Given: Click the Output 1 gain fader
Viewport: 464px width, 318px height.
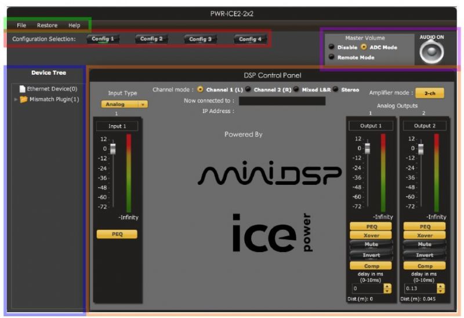Looking at the screenshot, I should [x=368, y=148].
